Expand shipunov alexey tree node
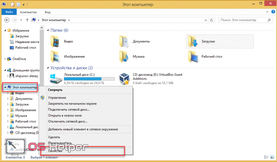This screenshot has height=162, width=277. tap(8, 76)
